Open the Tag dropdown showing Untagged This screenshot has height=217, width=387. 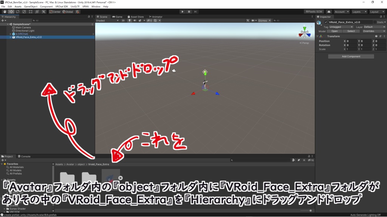[341, 27]
